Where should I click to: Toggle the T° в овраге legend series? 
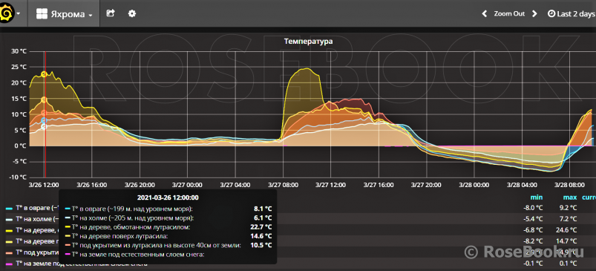37,208
